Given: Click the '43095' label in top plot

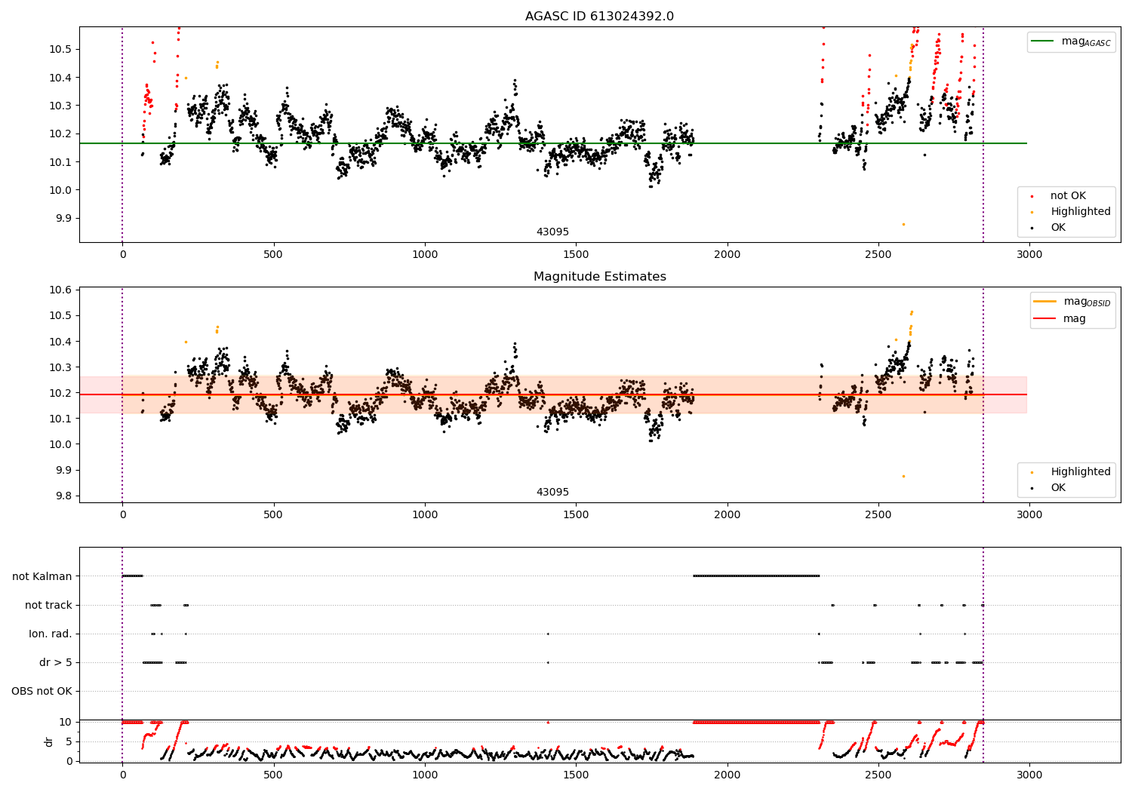Looking at the screenshot, I should tap(552, 232).
